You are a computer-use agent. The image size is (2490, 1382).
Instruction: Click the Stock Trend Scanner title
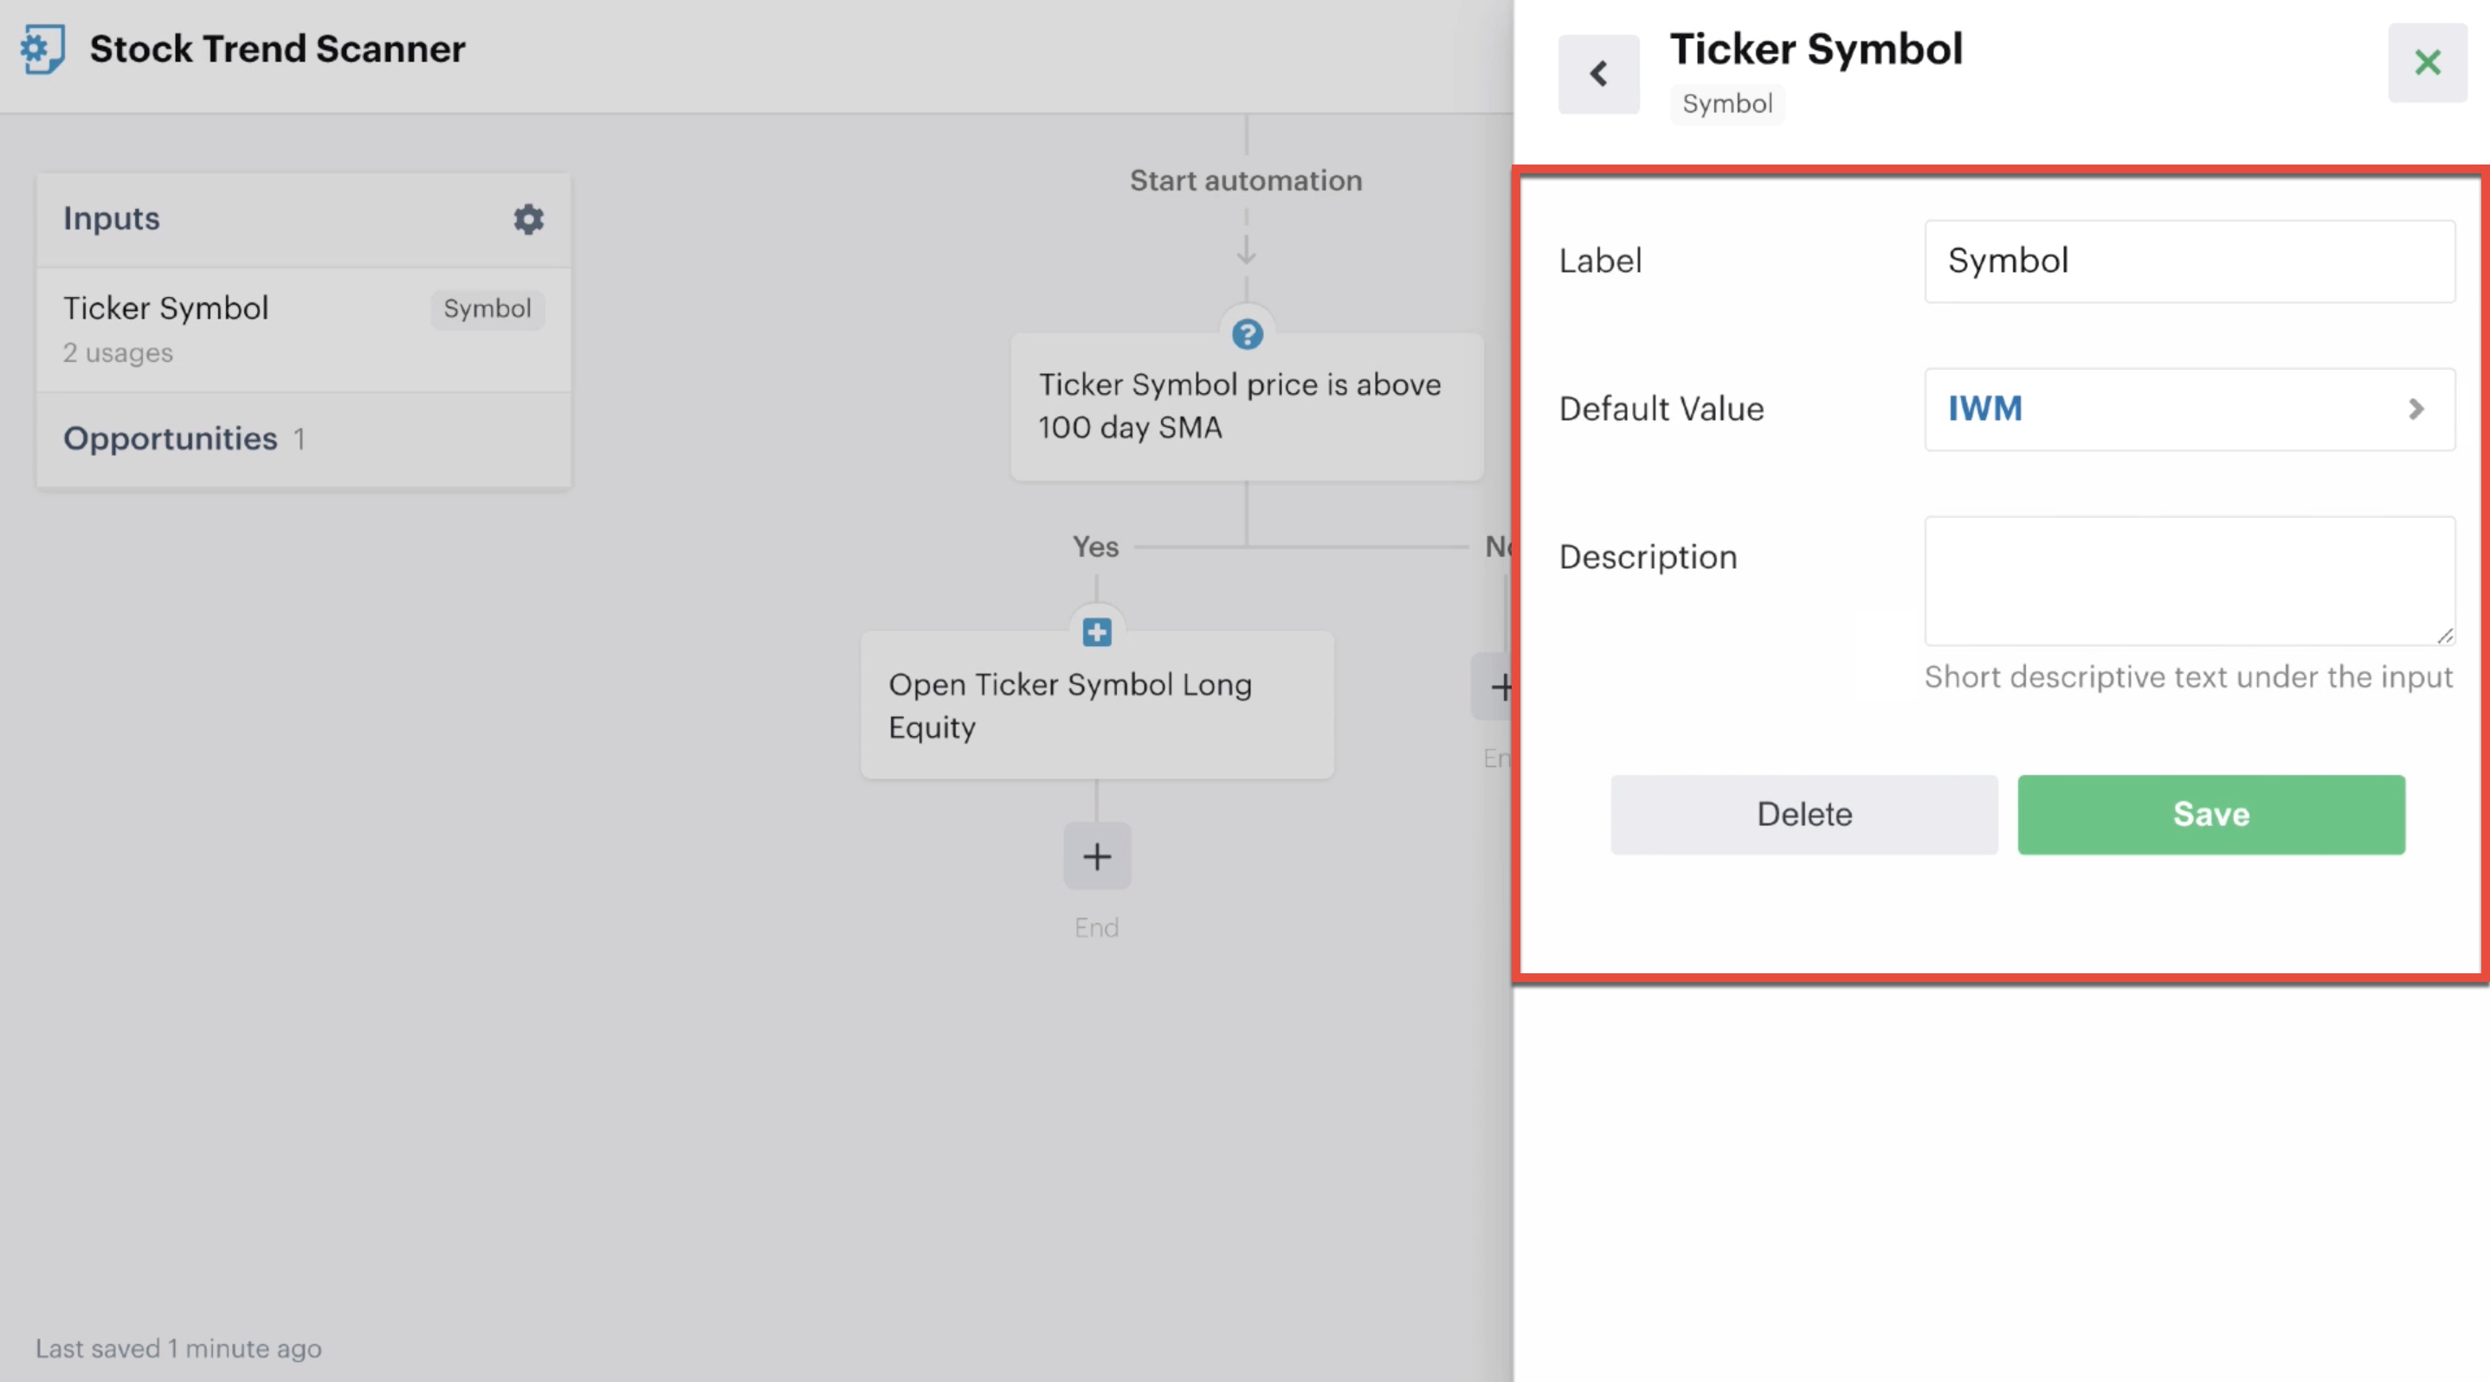277,49
